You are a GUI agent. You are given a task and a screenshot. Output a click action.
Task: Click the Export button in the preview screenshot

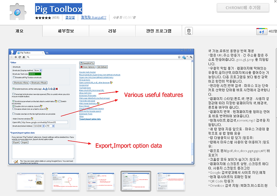[x=16, y=142]
